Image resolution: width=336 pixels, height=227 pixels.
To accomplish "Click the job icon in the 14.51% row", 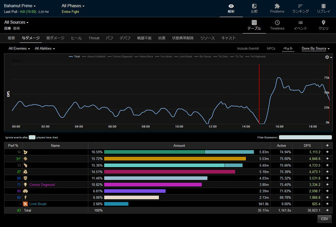I will 26,172.
